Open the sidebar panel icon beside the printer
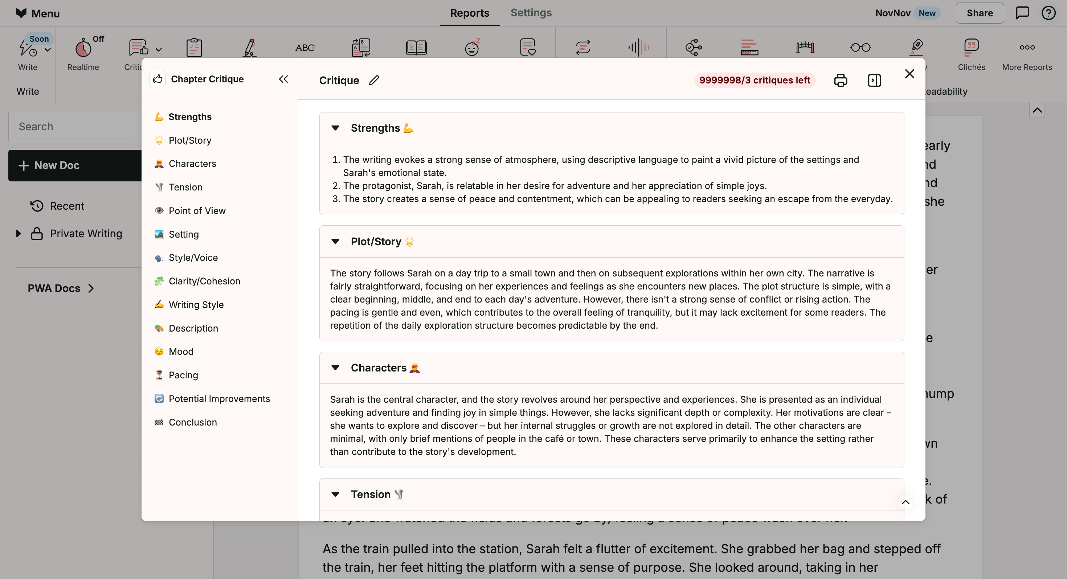1067x579 pixels. 874,80
